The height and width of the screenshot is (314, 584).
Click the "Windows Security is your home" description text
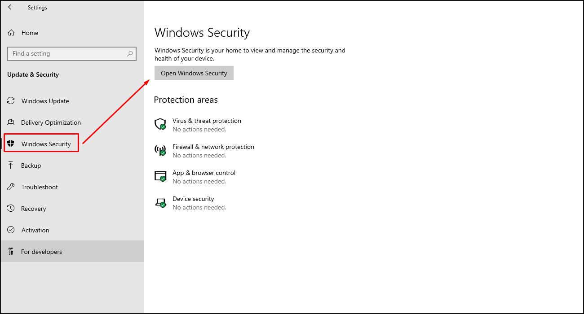[250, 54]
